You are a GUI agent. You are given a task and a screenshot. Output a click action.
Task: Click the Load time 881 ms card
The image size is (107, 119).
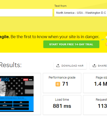pos(62,105)
